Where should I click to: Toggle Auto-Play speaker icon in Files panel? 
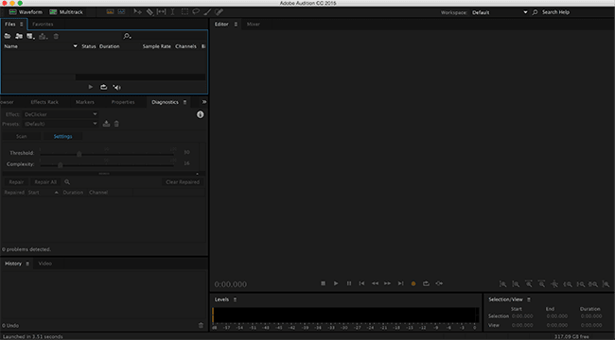point(117,87)
